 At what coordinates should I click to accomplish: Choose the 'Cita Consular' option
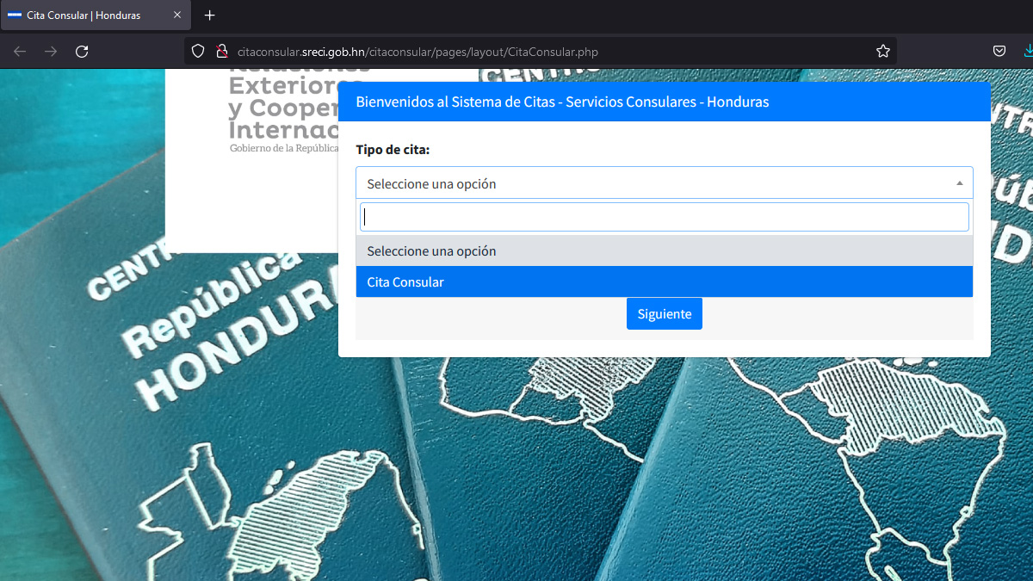point(664,282)
